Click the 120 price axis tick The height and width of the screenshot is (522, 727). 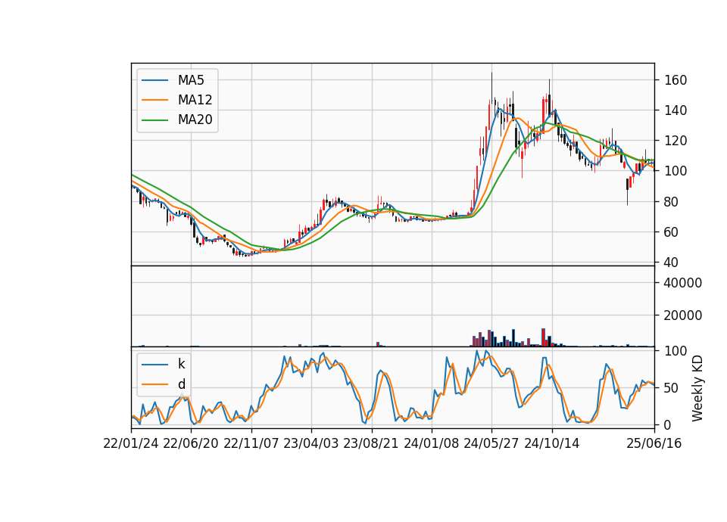[x=676, y=141]
